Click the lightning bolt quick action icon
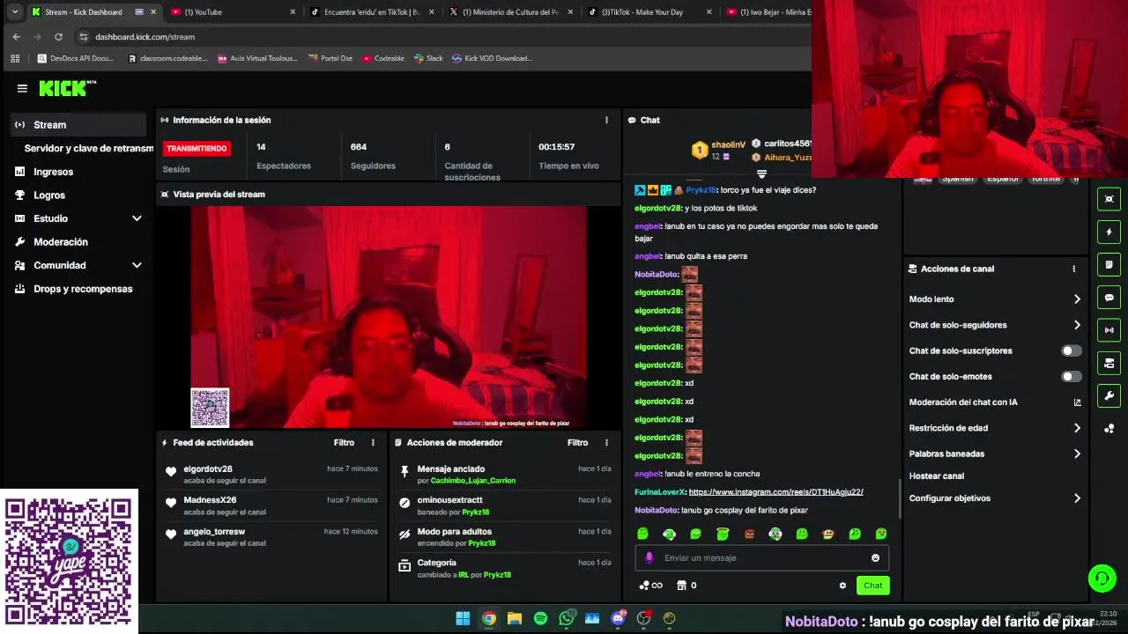Viewport: 1128px width, 634px height. [x=1109, y=232]
